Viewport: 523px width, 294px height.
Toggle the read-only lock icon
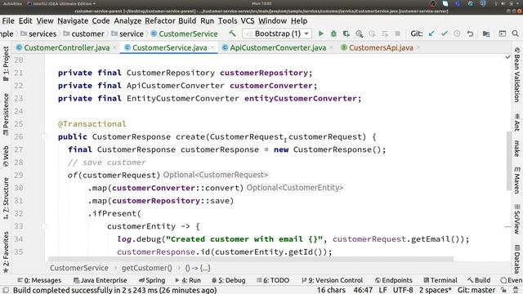click(x=503, y=290)
